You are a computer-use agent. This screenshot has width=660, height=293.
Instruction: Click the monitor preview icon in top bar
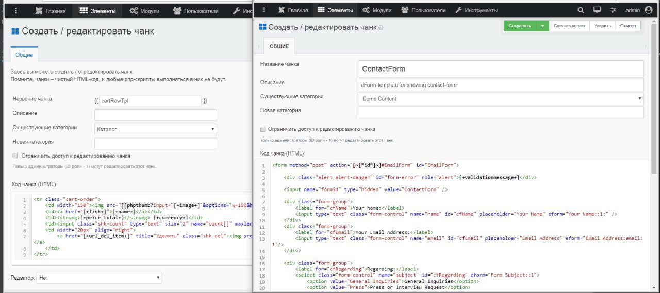pos(597,10)
